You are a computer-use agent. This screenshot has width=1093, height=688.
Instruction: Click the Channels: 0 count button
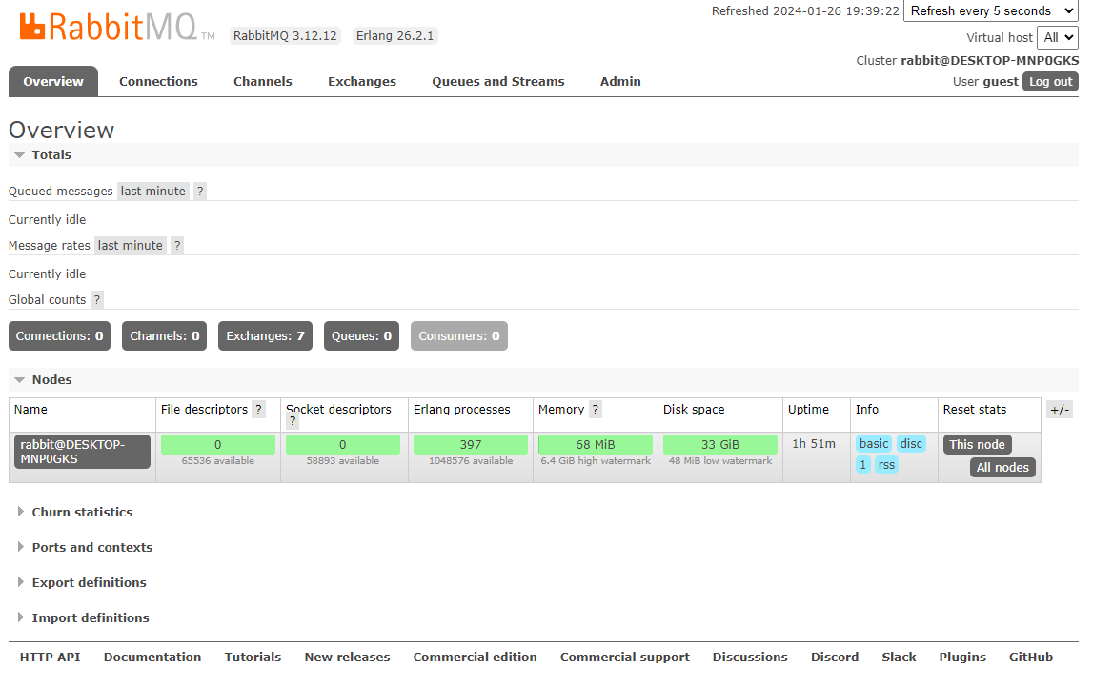tap(165, 336)
